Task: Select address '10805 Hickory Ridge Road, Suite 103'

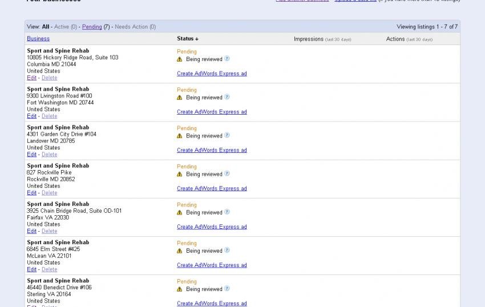Action: (x=72, y=58)
